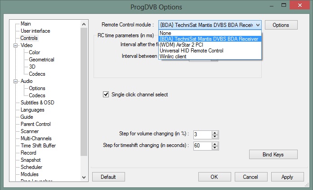This screenshot has width=313, height=190.
Task: Click the volume step percentage field
Action: pos(202,134)
